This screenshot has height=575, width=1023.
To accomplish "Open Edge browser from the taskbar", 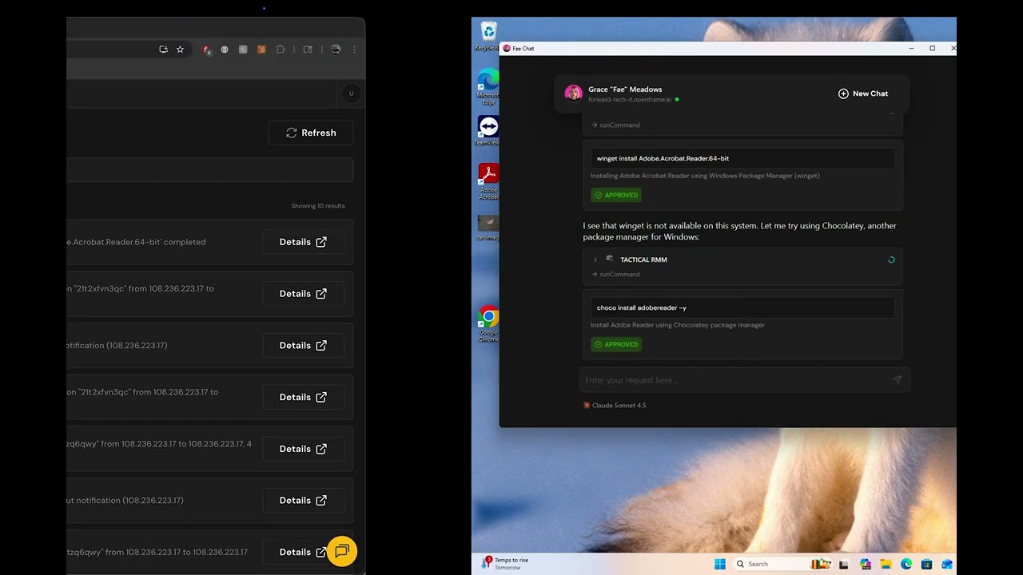I will (x=906, y=564).
